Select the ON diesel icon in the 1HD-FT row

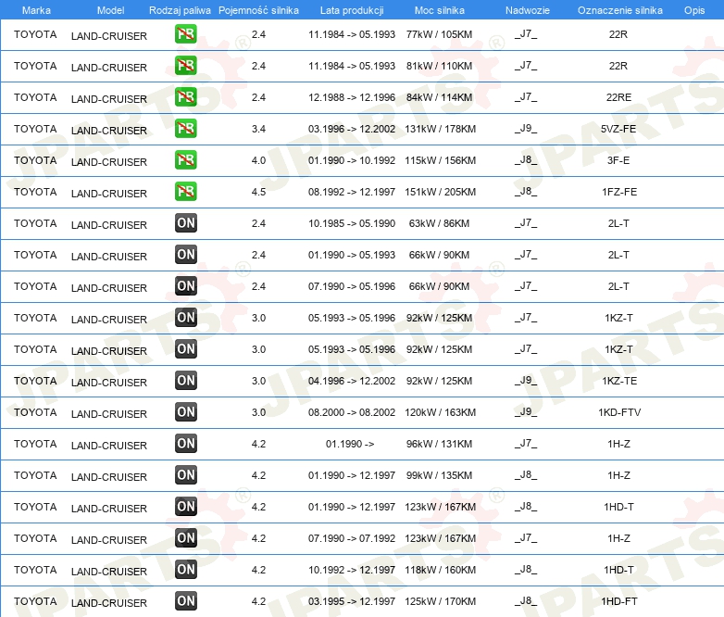coord(186,601)
